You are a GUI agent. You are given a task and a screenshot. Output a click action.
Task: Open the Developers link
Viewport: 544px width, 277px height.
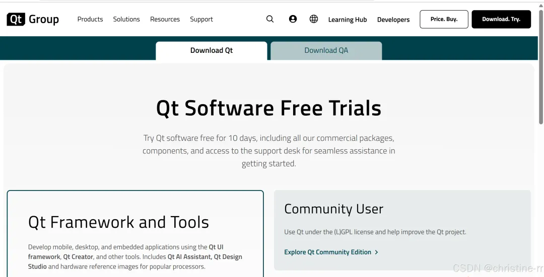coord(393,20)
